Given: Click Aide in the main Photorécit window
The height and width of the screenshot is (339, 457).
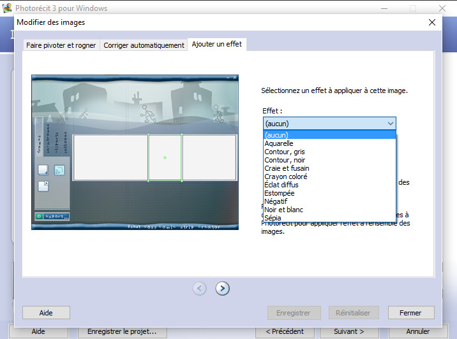Looking at the screenshot, I should [38, 332].
